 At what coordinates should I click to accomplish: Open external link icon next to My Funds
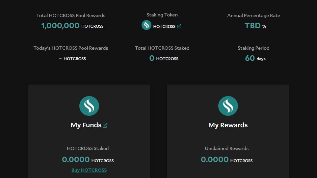105,125
